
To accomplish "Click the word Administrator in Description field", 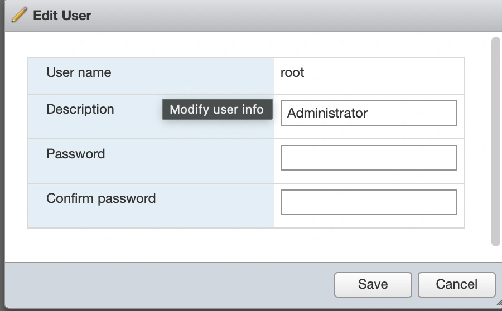I will pyautogui.click(x=327, y=113).
